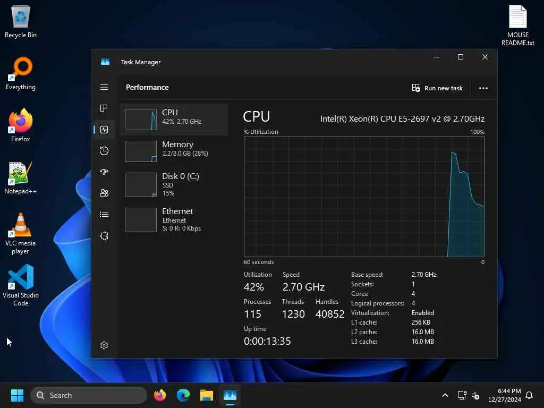Click the Performance page heading
Screen dimensions: 544x408
(x=147, y=88)
